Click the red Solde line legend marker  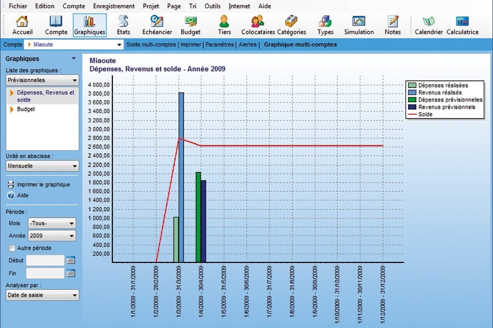pos(412,114)
